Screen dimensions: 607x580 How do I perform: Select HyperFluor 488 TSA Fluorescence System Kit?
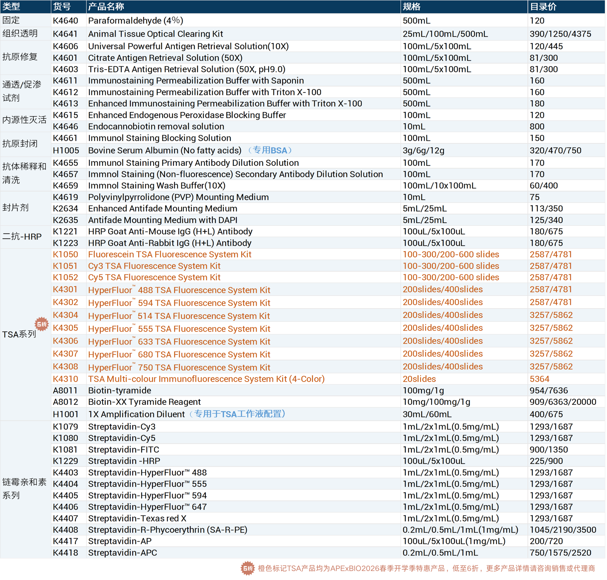[179, 290]
